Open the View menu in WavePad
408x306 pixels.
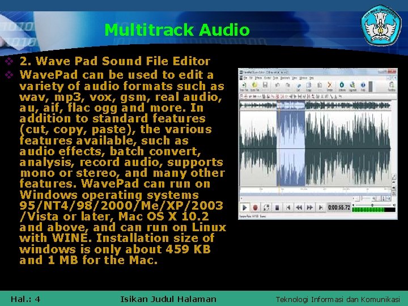click(294, 78)
